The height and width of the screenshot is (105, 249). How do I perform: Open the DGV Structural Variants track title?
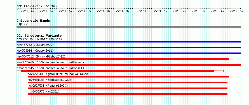pos(39,36)
